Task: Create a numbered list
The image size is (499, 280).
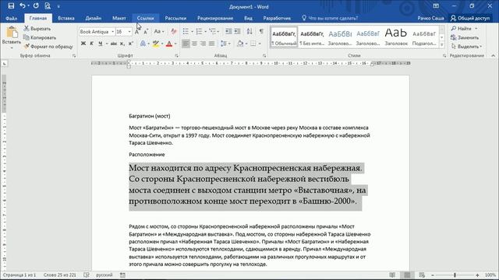Action: [x=200, y=31]
